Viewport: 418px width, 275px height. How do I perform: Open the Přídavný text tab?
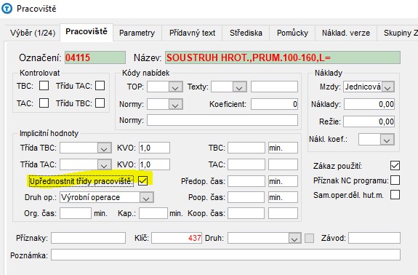[192, 33]
